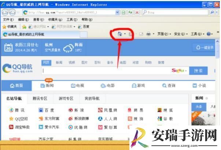Open the 电视 navigation tab
This screenshot has height=150, width=221.
(77, 85)
